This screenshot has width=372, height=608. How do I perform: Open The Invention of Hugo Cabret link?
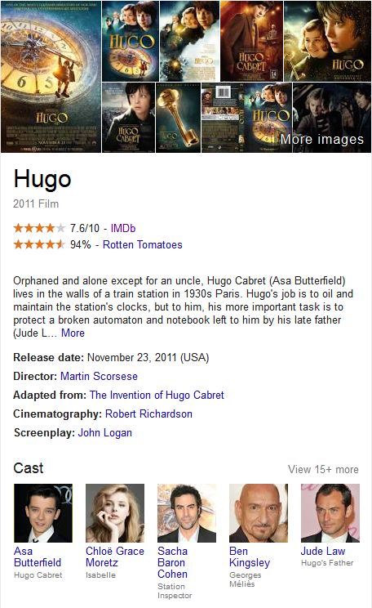[157, 395]
